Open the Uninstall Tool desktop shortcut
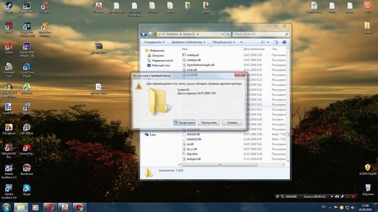 tap(9, 70)
